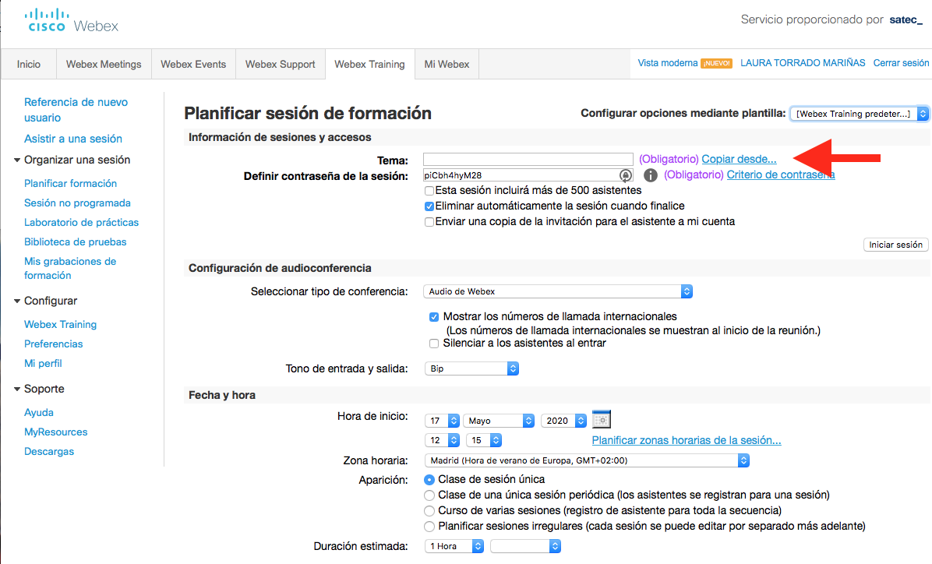Image resolution: width=932 pixels, height=564 pixels.
Task: Click the Copiar desde link
Action: (x=739, y=159)
